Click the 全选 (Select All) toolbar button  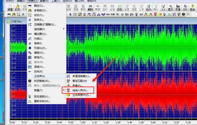point(112,8)
